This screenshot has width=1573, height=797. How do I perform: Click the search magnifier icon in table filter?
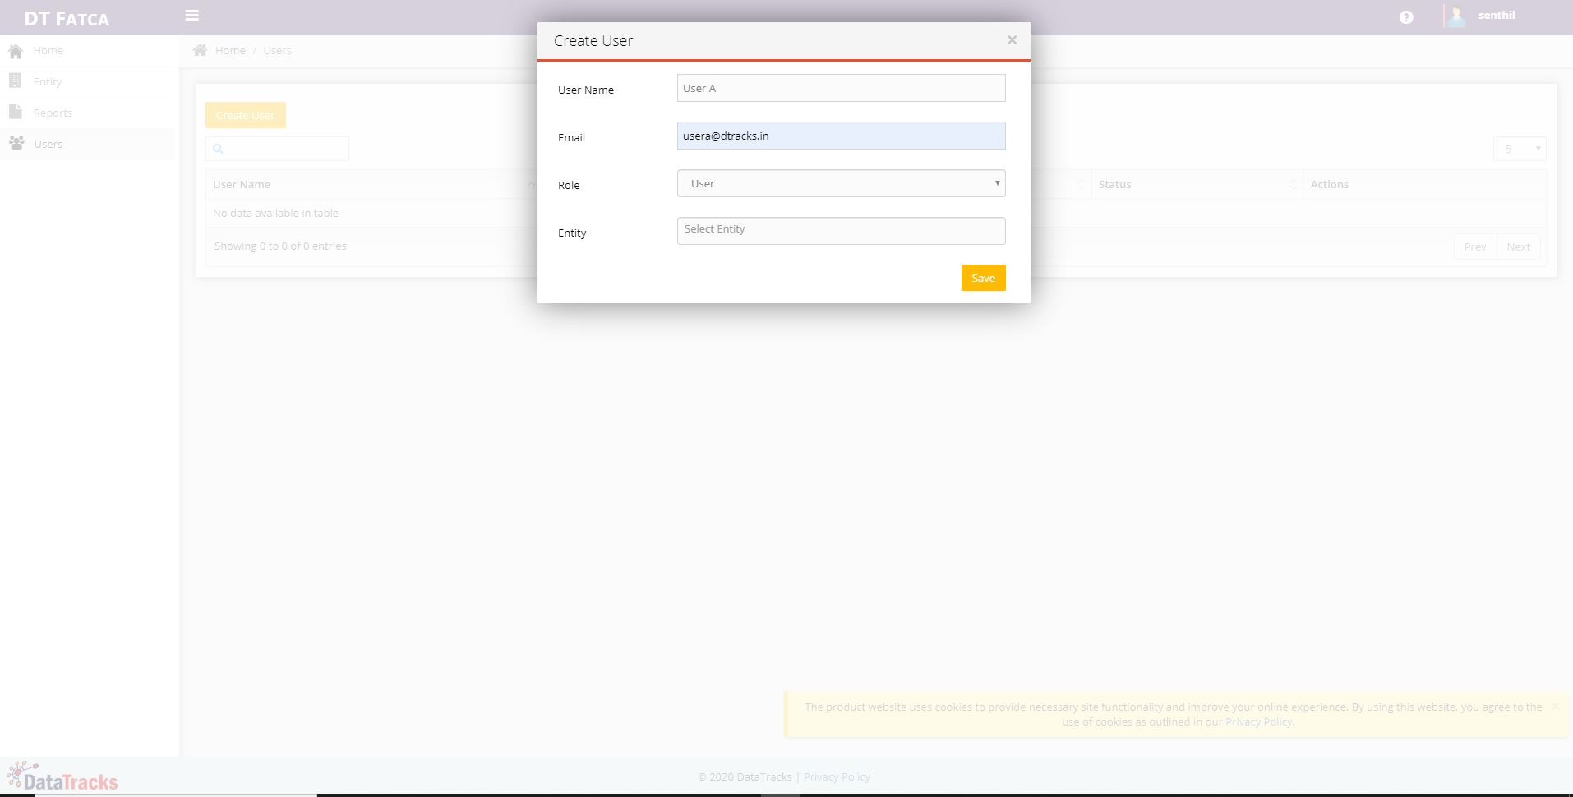click(x=218, y=149)
